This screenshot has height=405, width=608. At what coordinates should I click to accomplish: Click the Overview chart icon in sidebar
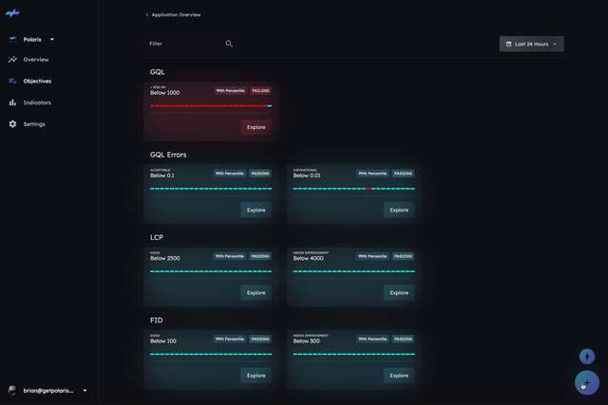coord(13,60)
